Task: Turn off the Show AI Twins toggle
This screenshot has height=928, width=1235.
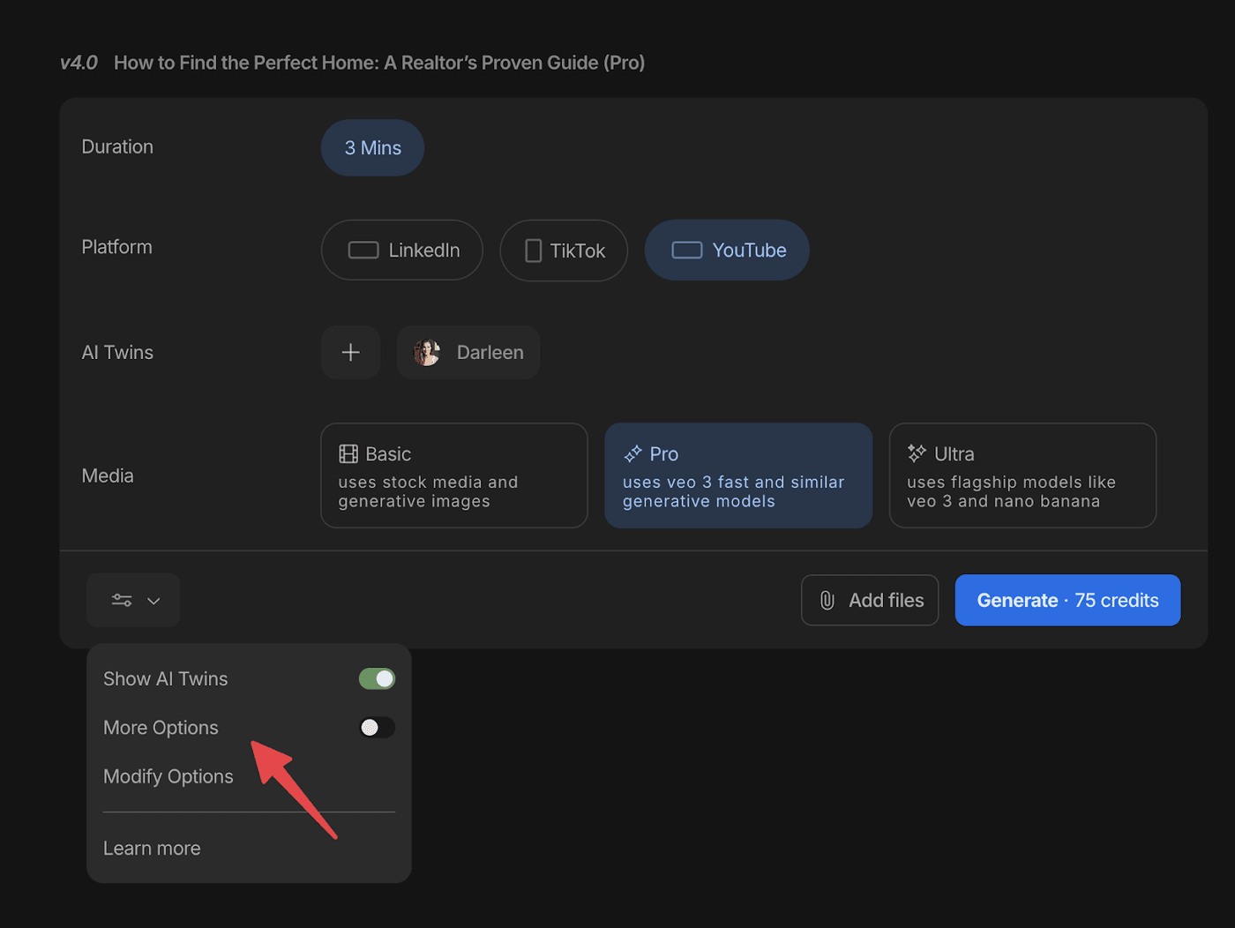Action: coord(377,679)
